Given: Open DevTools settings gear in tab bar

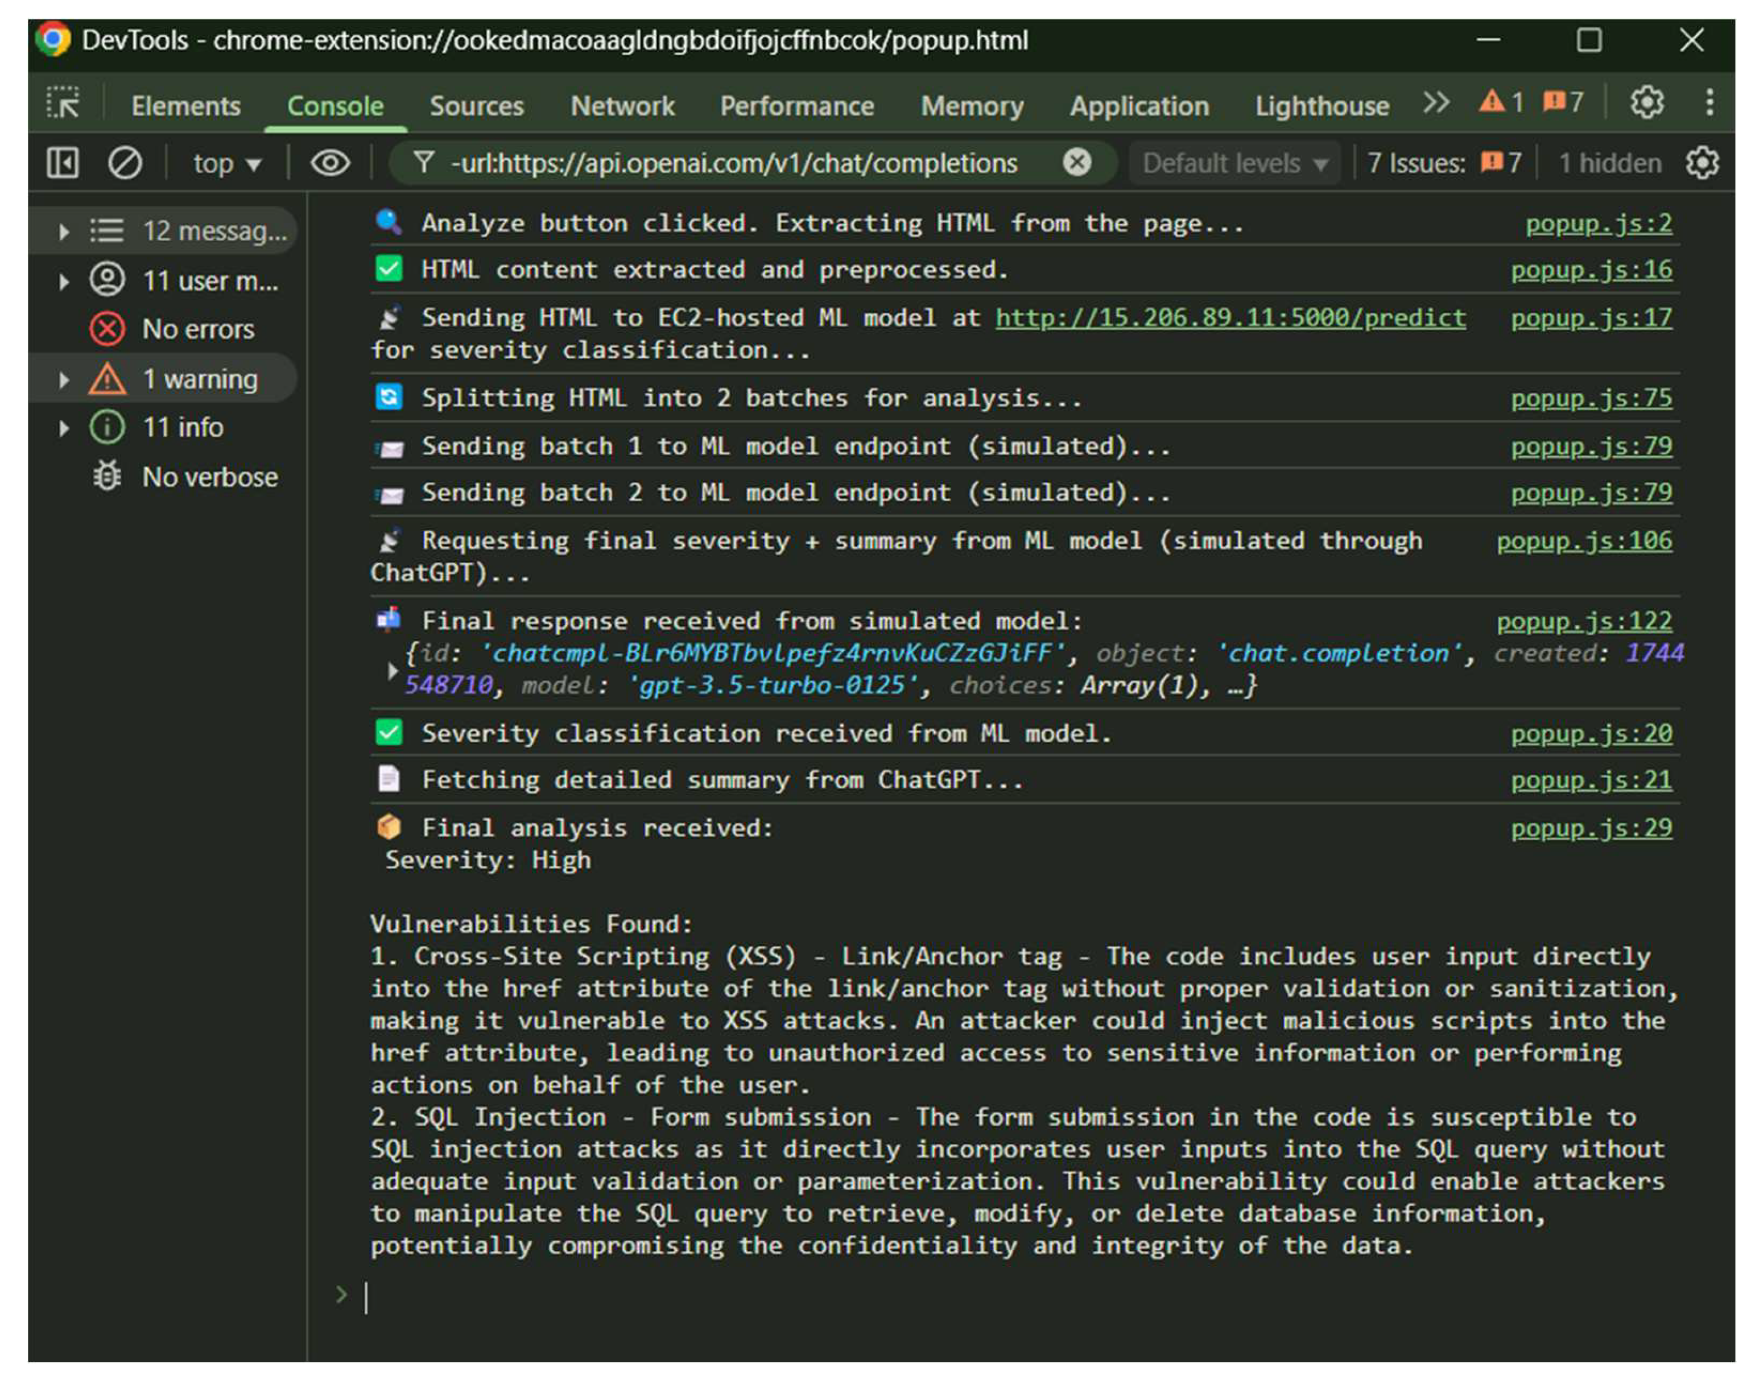Looking at the screenshot, I should tap(1646, 103).
